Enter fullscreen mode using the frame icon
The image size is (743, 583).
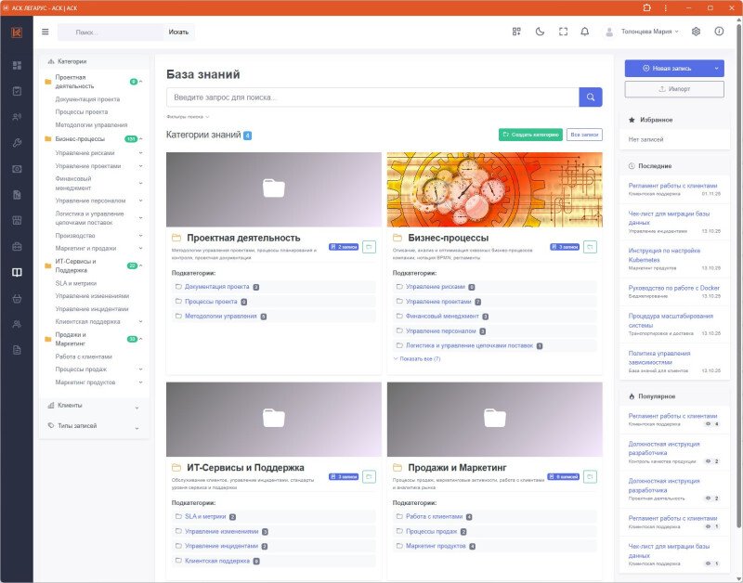pyautogui.click(x=563, y=32)
